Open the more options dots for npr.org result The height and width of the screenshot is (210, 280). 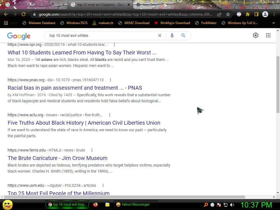(x=114, y=45)
